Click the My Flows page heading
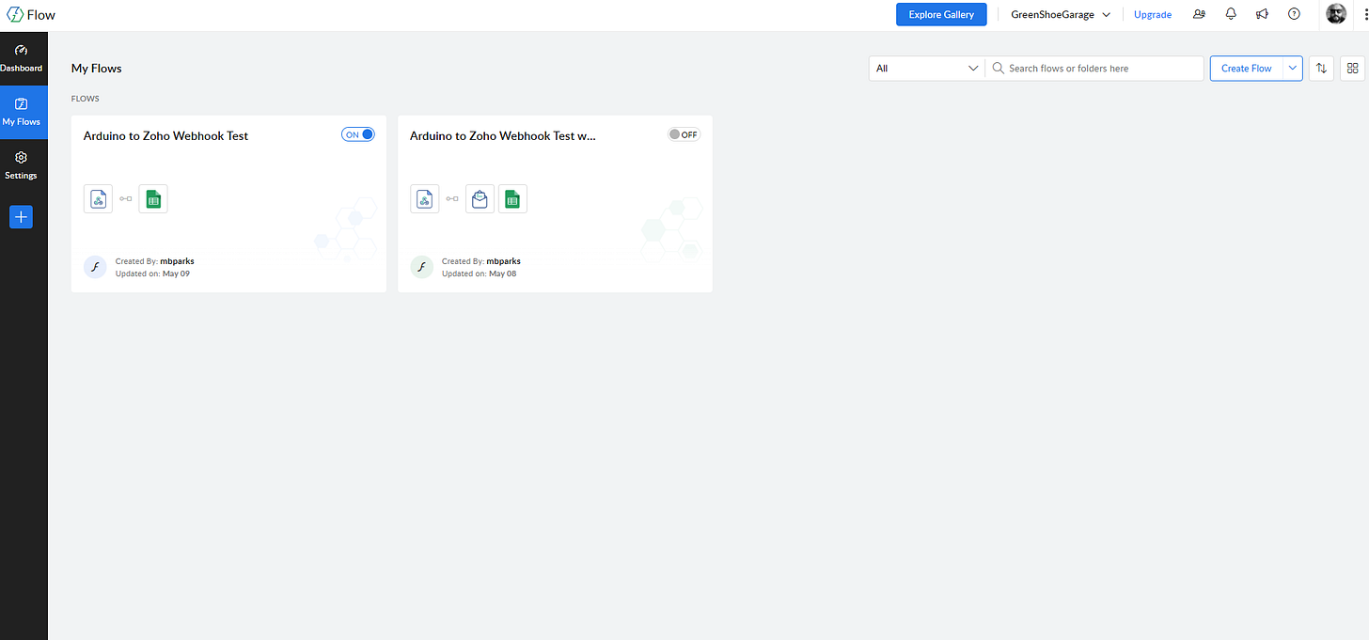 click(97, 68)
